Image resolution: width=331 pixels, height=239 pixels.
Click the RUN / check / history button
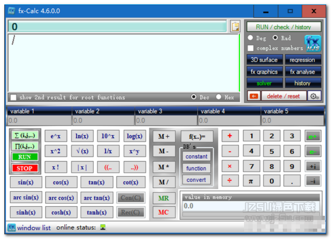click(x=284, y=27)
